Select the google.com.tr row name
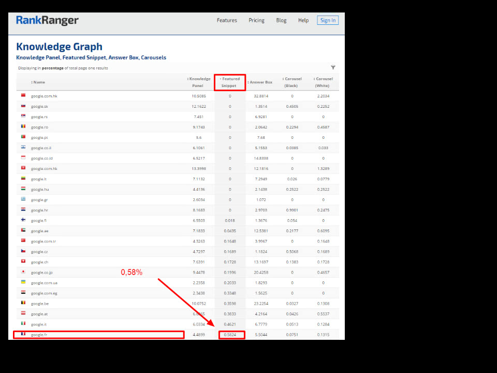Screen dimensions: 497x373 coord(43,241)
